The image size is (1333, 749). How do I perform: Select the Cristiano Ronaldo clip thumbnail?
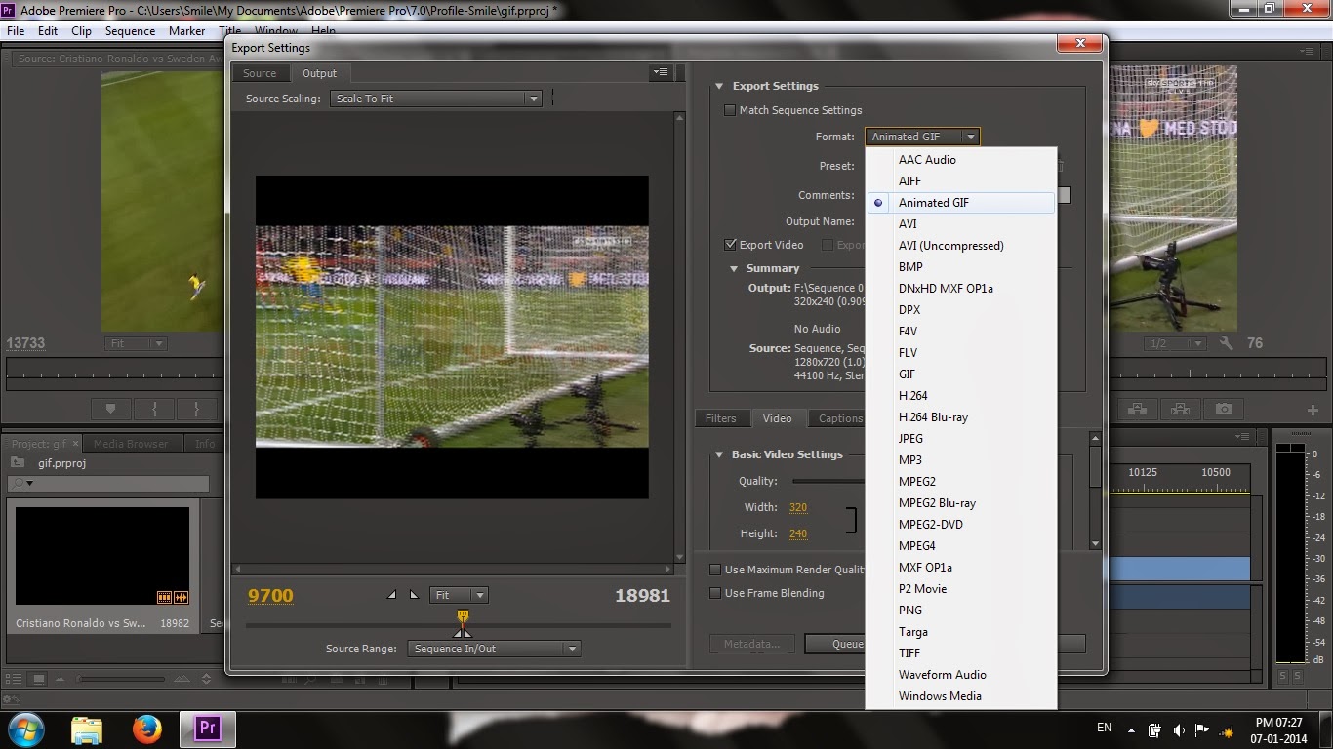click(102, 556)
